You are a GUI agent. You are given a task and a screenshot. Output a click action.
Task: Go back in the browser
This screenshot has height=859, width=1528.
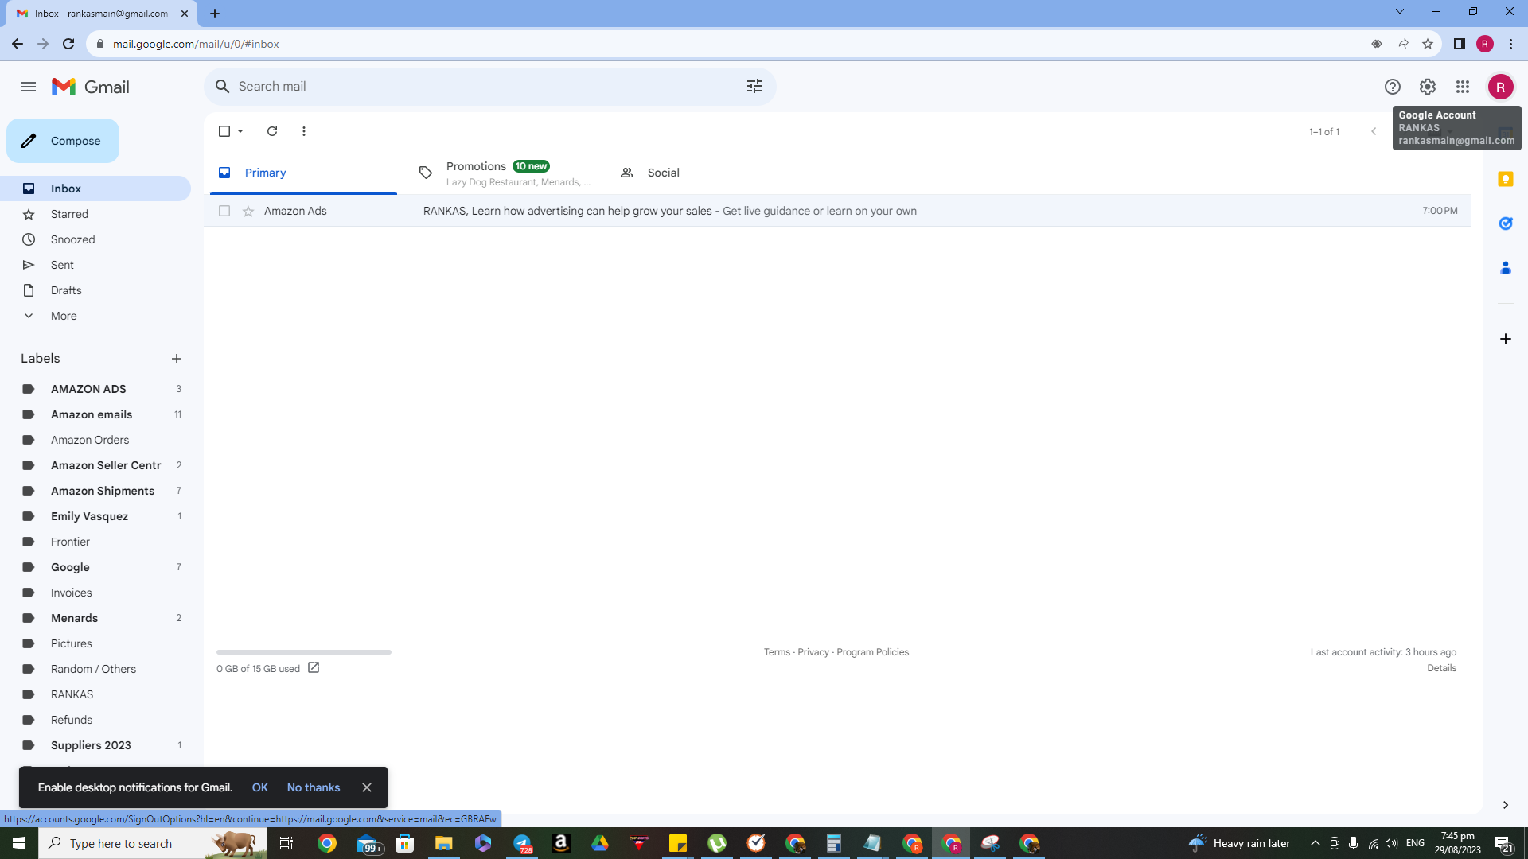[18, 44]
